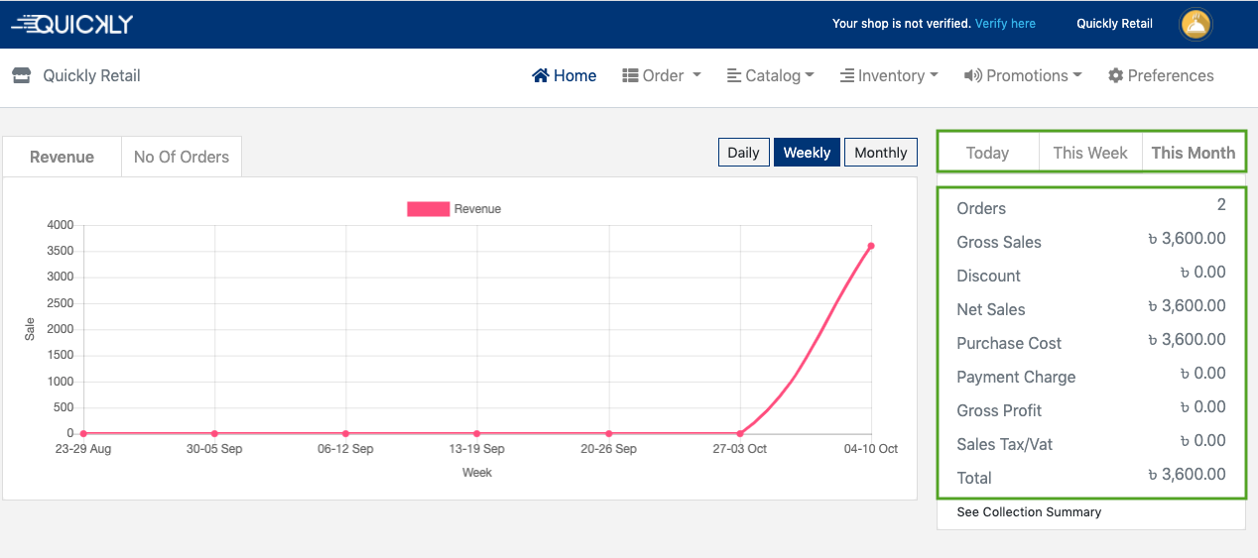Toggle the pink Revenue legend swatch
Screen dimensions: 1258x558
(x=428, y=209)
